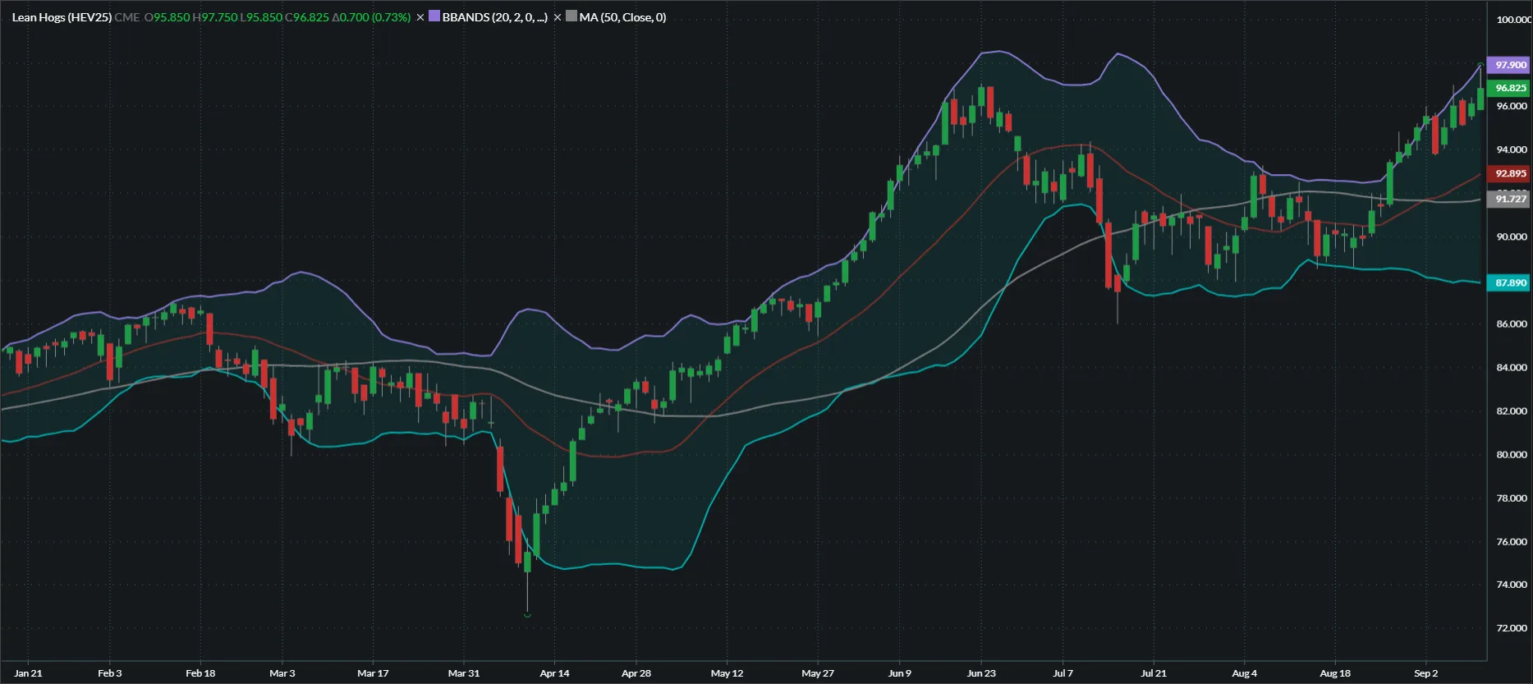
Task: Click the purple BBANDS color swatch
Action: click(x=434, y=16)
